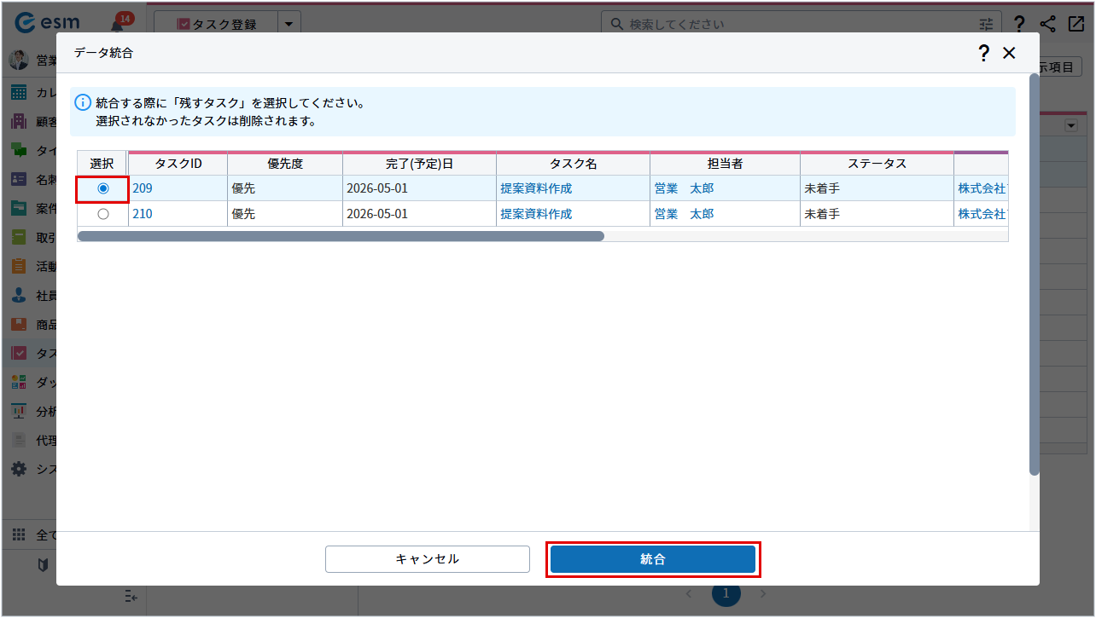Select radio button for task 209
This screenshot has height=618, width=1096.
click(x=103, y=188)
